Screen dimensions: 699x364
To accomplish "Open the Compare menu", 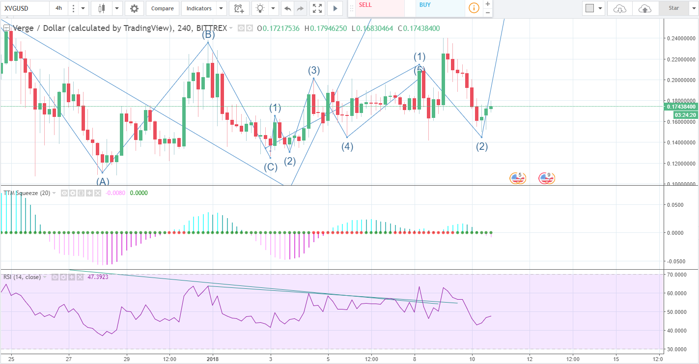I will point(162,8).
